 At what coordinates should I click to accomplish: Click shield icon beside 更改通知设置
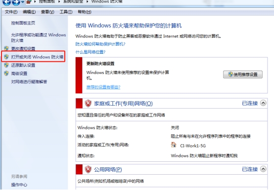6,48
